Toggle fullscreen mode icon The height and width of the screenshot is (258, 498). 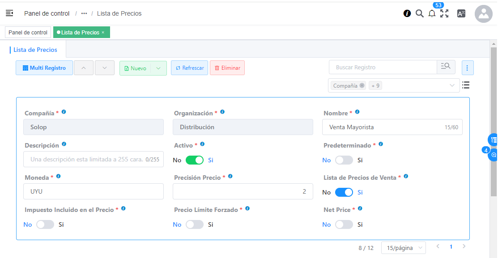point(444,13)
